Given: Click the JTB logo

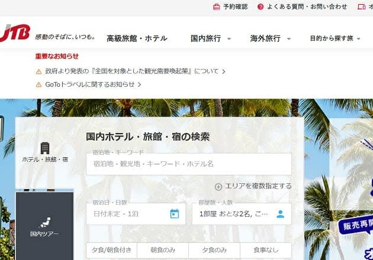Looking at the screenshot, I should (x=14, y=34).
